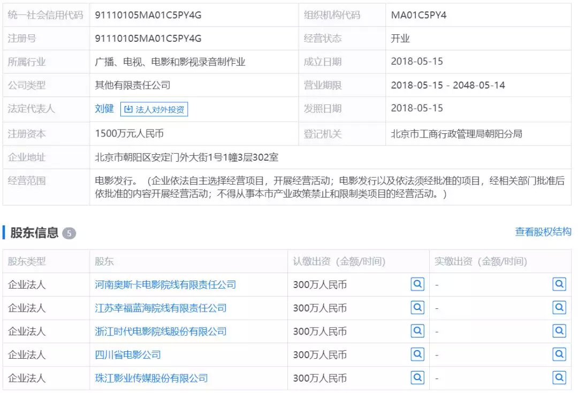Viewport: 578px width, 393px height.
Task: Click the 认缴出资 (金额/时间) column header
Action: coord(339,261)
